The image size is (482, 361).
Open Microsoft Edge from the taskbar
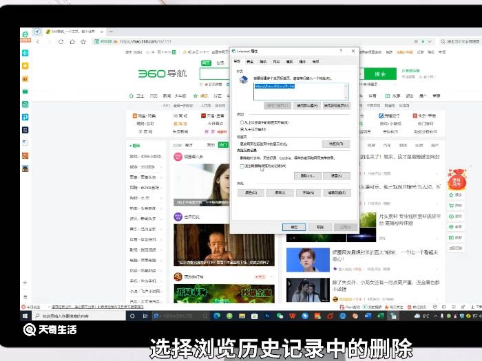point(217,316)
